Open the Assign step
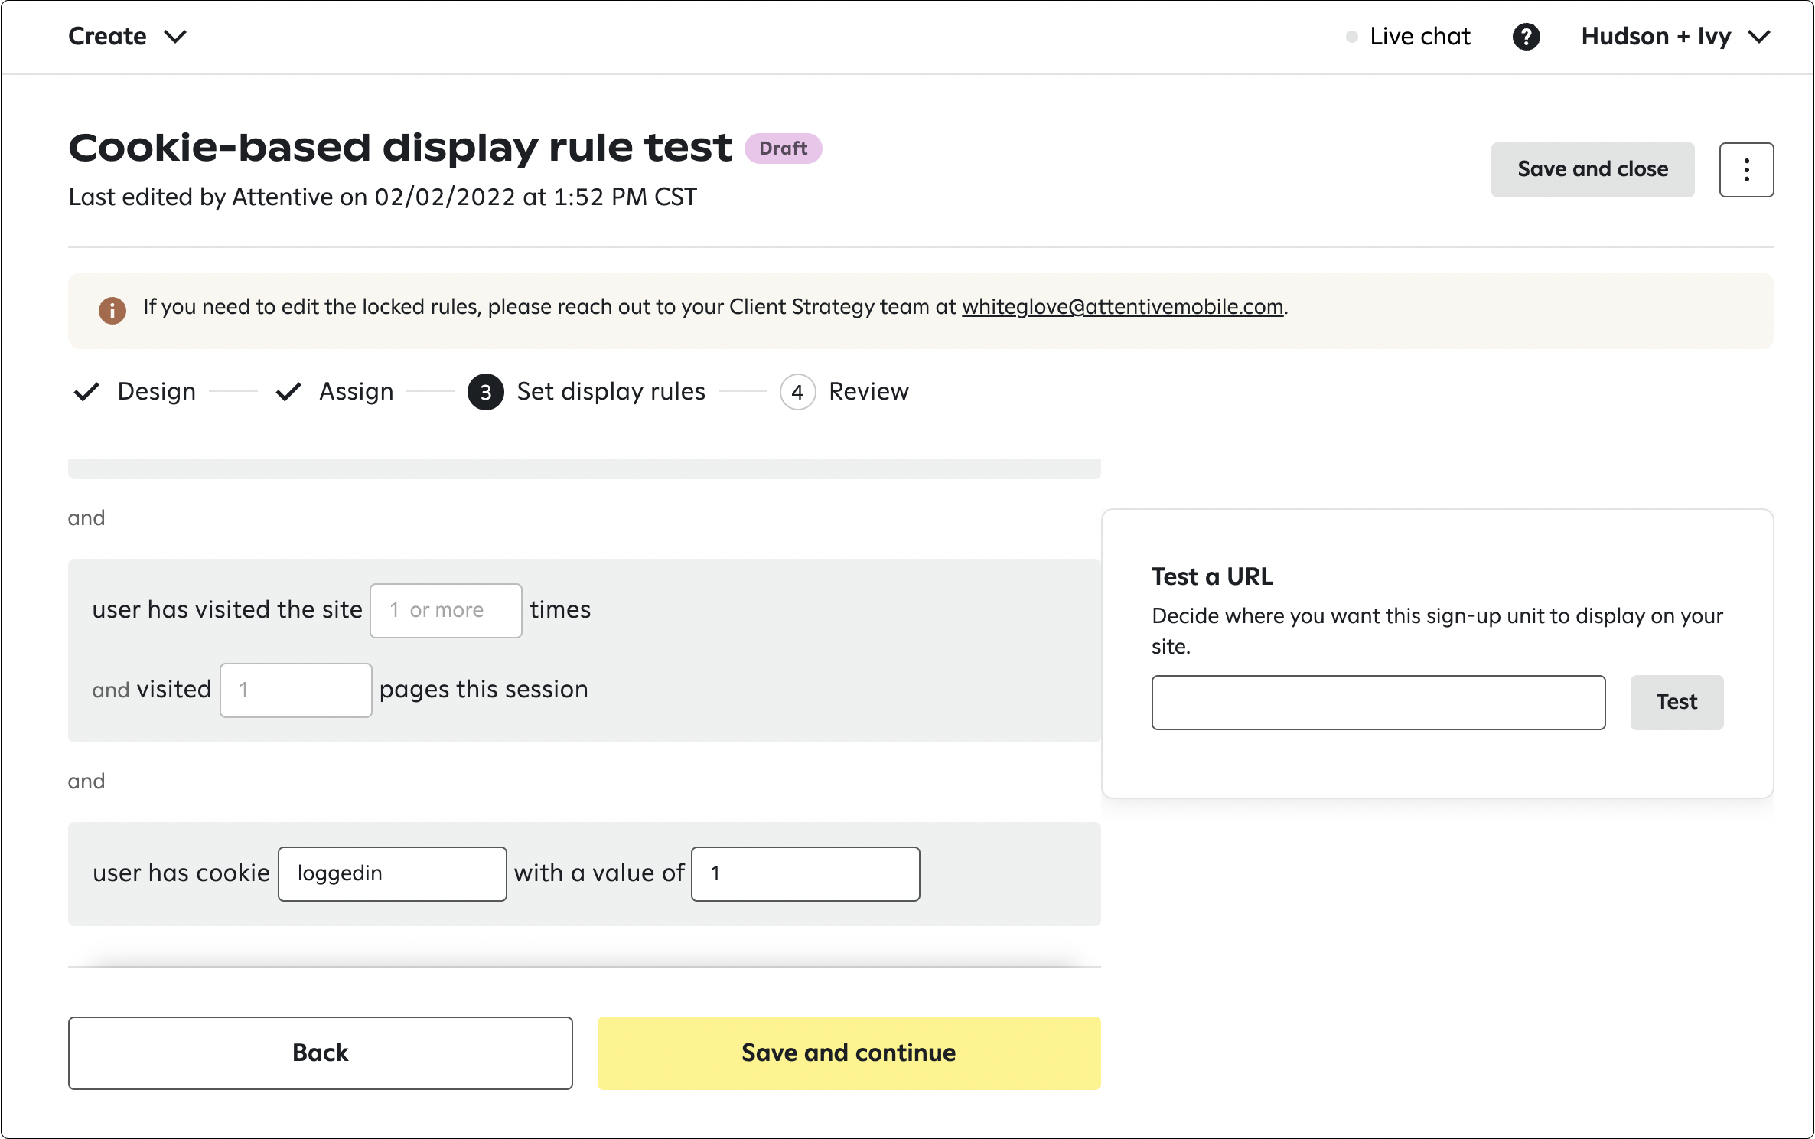1815x1139 pixels. (x=357, y=392)
